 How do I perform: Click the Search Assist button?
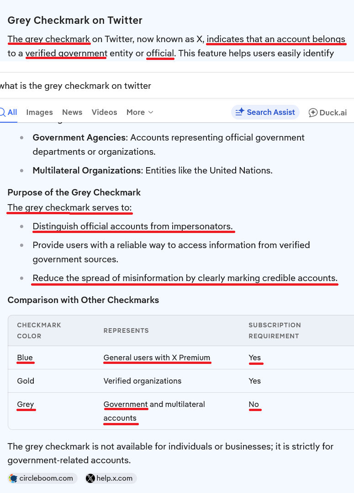(x=265, y=112)
